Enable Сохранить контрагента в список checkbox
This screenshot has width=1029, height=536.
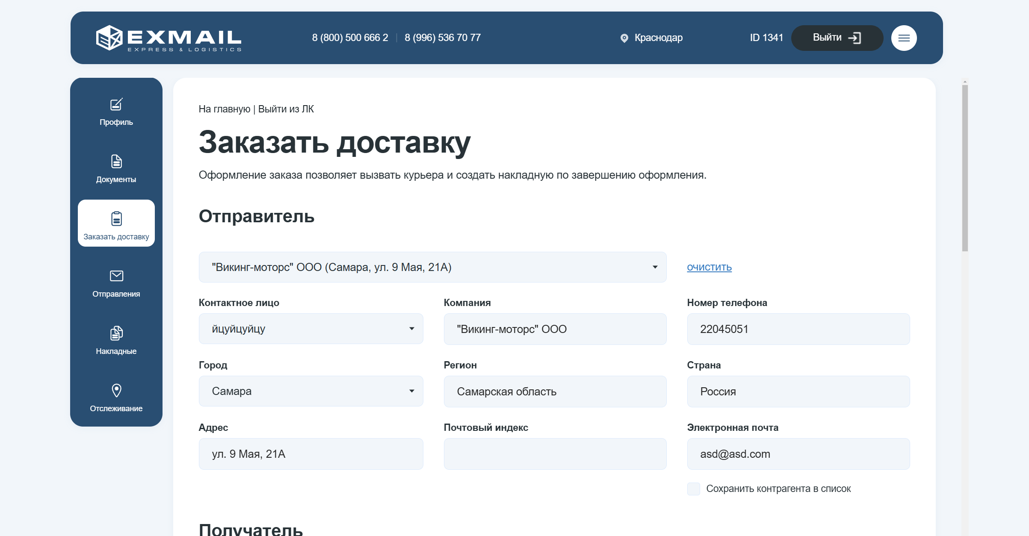693,489
